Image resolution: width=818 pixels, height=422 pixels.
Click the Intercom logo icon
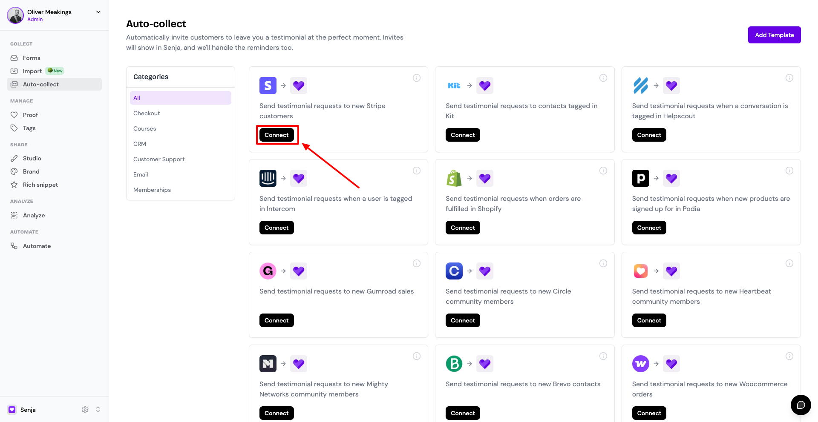coord(268,178)
